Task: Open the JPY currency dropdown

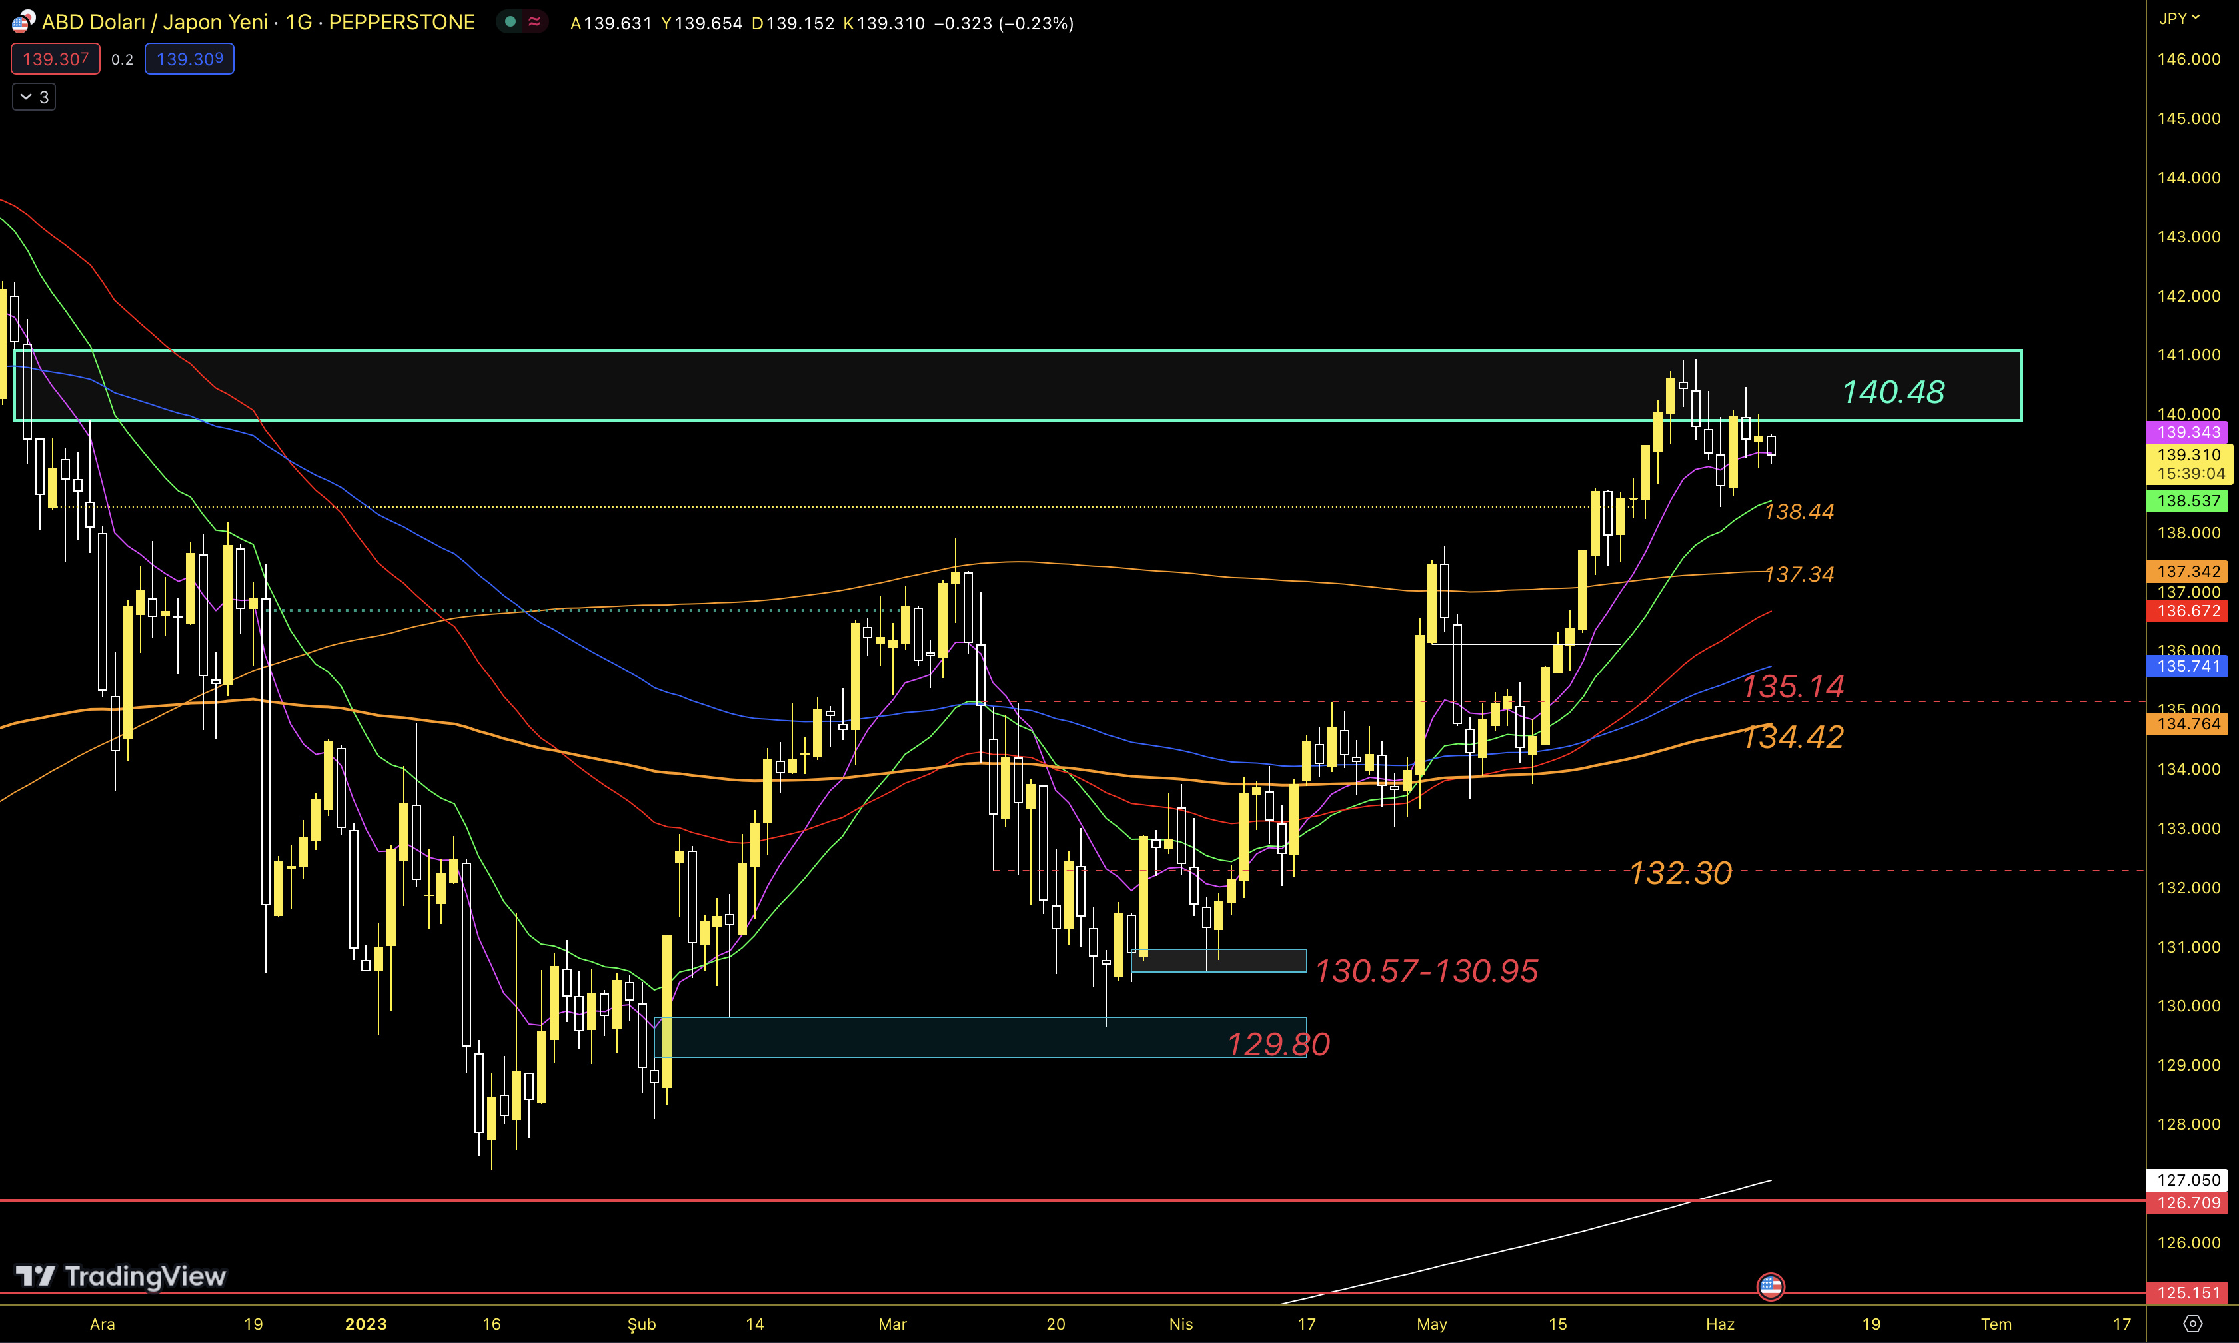Action: 2178,18
